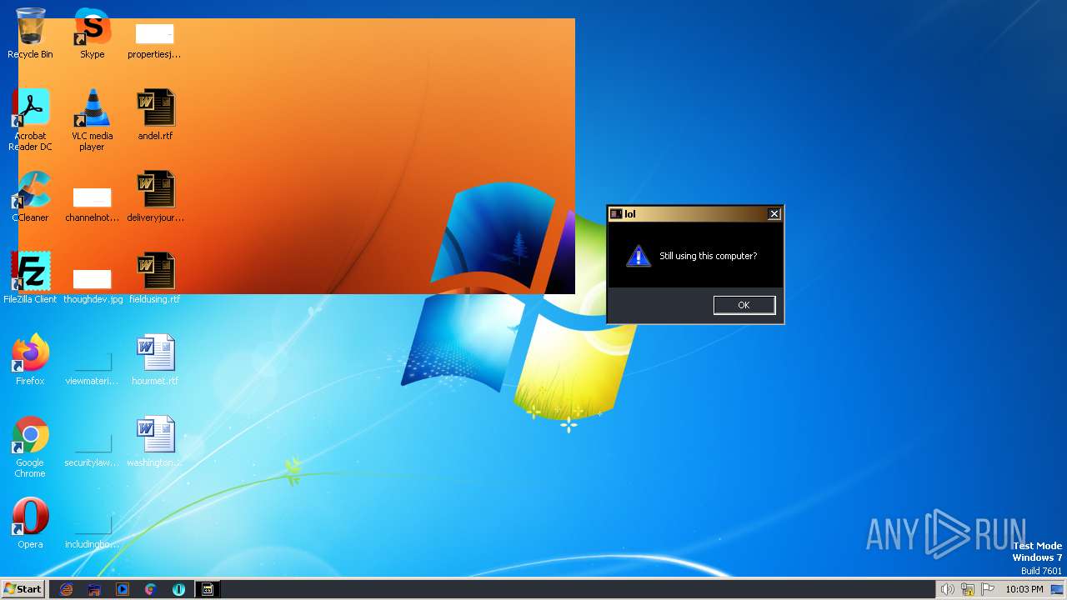Select the Opera desktop shortcut
The height and width of the screenshot is (600, 1067).
point(30,523)
